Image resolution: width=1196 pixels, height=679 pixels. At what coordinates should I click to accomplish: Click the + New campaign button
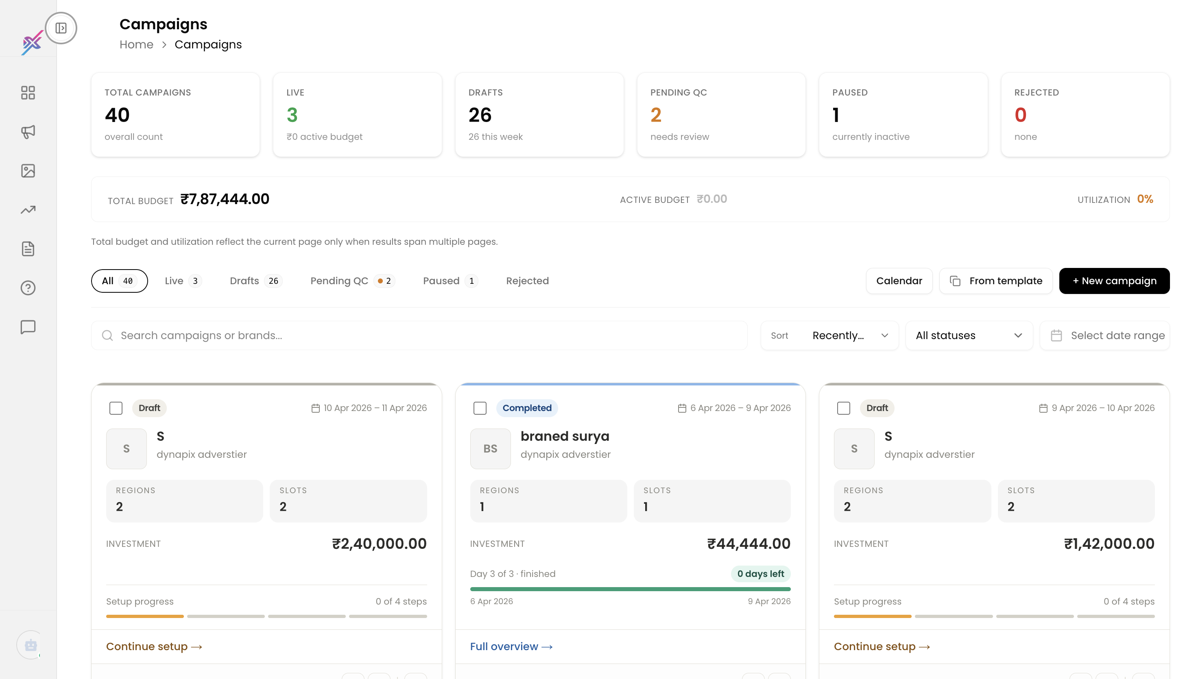1114,281
